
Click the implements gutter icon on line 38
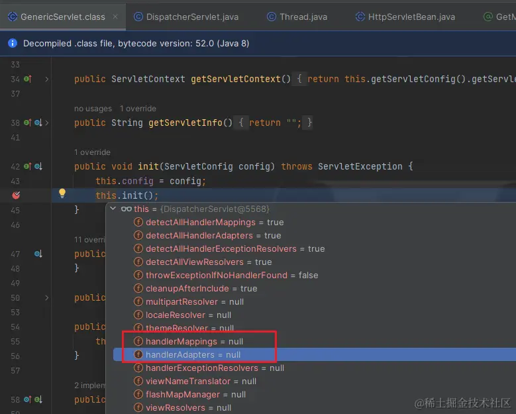[28, 123]
